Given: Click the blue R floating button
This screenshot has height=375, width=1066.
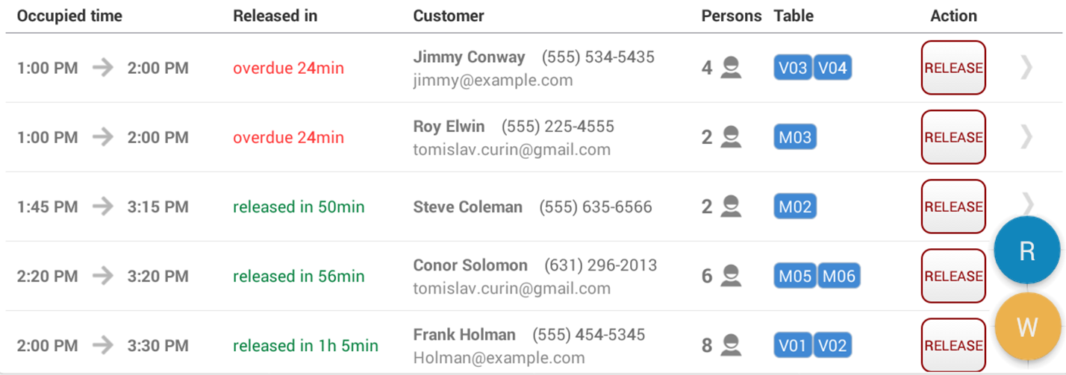Looking at the screenshot, I should pos(1027,251).
